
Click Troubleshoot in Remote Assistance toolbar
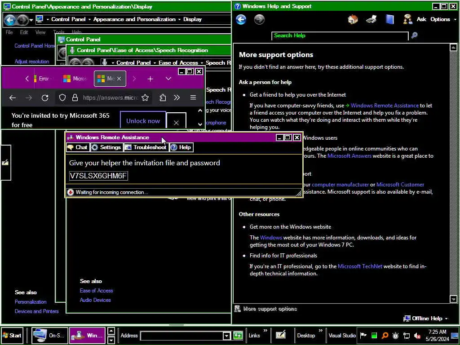pyautogui.click(x=146, y=147)
